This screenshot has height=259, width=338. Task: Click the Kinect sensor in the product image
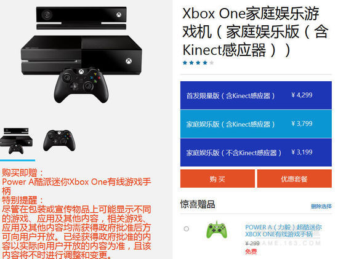pyautogui.click(x=81, y=18)
